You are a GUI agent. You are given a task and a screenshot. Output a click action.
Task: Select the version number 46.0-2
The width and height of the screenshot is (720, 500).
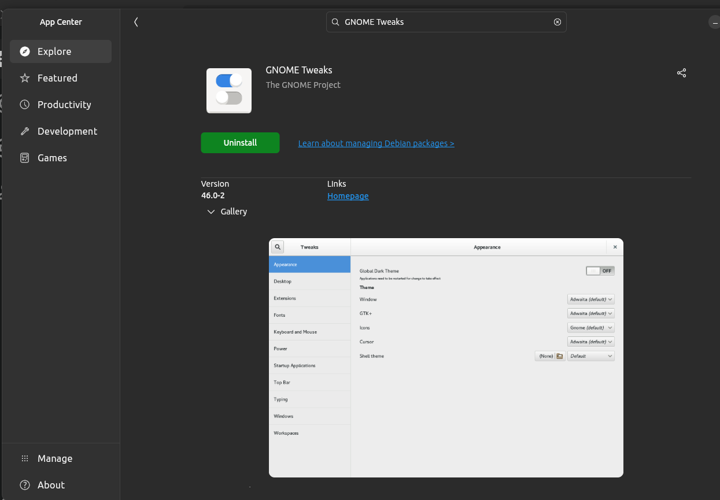click(x=213, y=196)
